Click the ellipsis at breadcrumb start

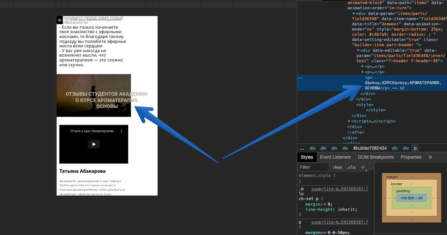point(302,148)
